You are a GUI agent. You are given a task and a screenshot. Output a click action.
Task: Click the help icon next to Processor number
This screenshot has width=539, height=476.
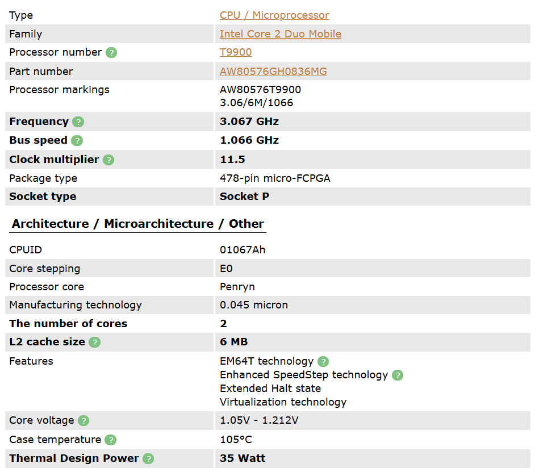pyautogui.click(x=111, y=52)
